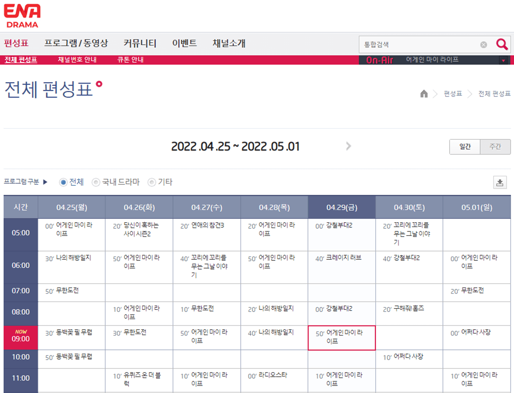Clear the search field with the X icon

[484, 44]
